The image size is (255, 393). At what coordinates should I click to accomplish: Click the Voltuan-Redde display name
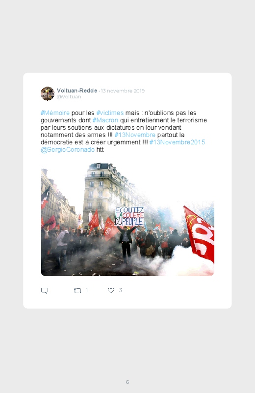click(x=77, y=91)
